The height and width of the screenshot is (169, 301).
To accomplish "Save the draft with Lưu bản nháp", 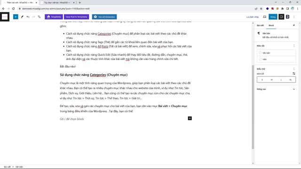I will pyautogui.click(x=253, y=17).
